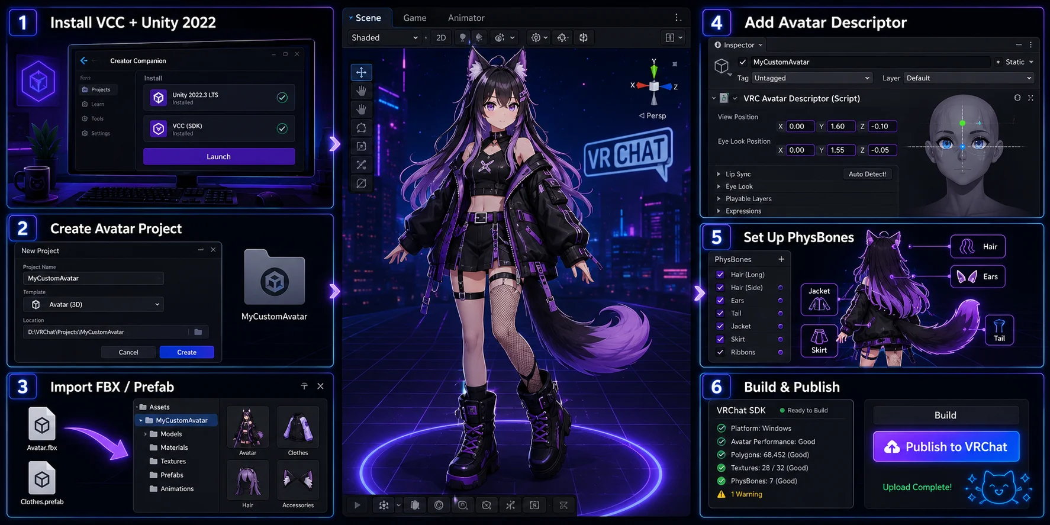Viewport: 1050px width, 525px height.
Task: Open the Template Avatar (3D) dropdown
Action: click(94, 304)
